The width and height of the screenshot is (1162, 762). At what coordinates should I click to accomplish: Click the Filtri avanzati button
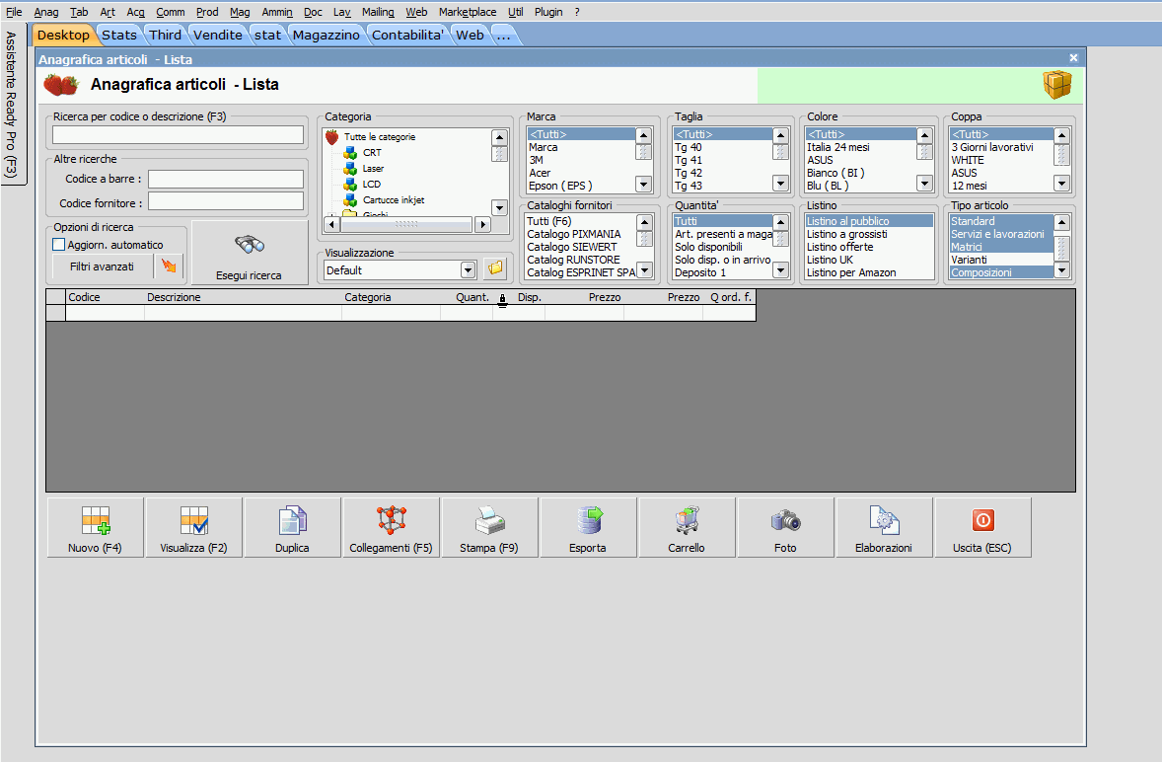(x=103, y=267)
